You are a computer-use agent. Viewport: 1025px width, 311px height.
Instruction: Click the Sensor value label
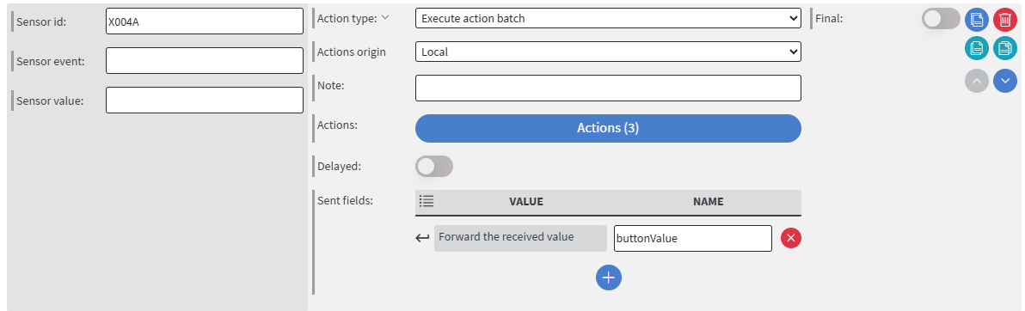pos(50,101)
